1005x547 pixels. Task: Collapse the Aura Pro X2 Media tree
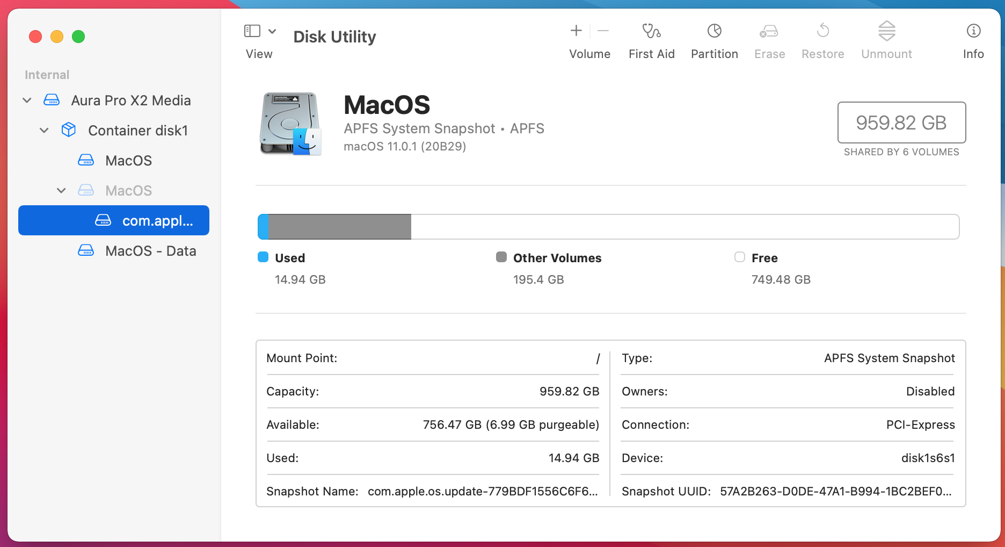[27, 100]
